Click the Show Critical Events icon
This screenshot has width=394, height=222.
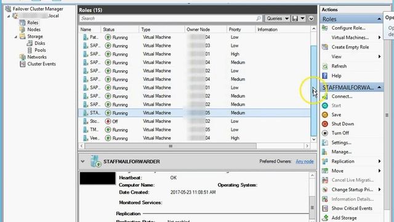tap(325, 208)
